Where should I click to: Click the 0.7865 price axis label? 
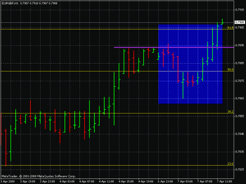pyautogui.click(x=240, y=98)
